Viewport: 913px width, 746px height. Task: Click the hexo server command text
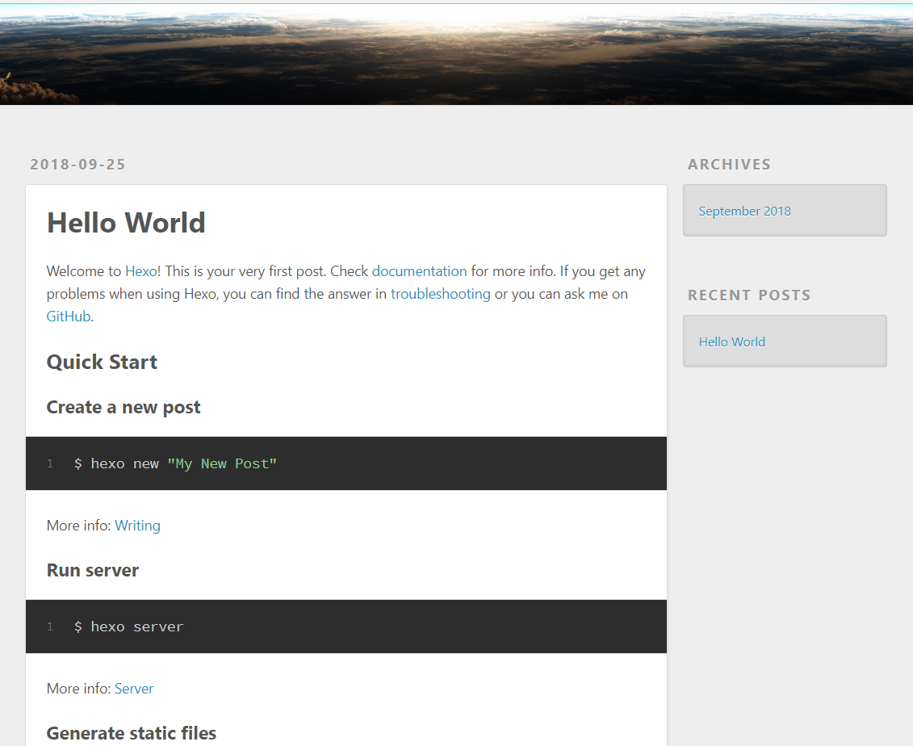click(137, 627)
